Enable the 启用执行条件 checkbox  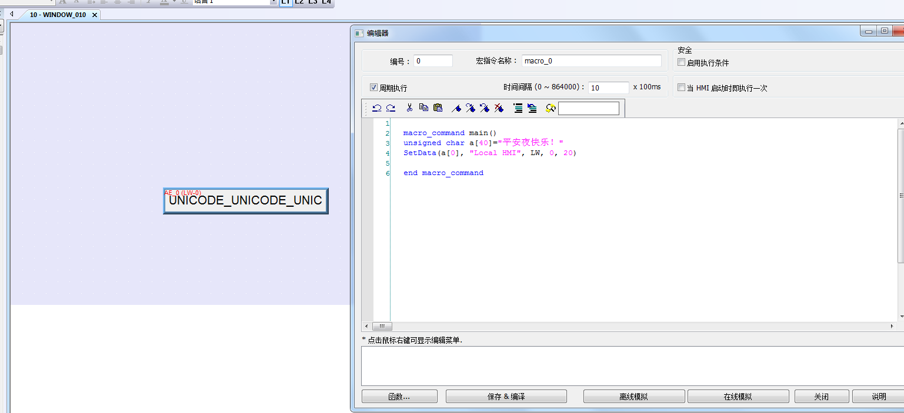coord(682,62)
